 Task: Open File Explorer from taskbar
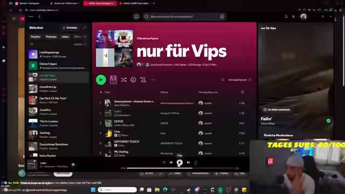pos(157,190)
